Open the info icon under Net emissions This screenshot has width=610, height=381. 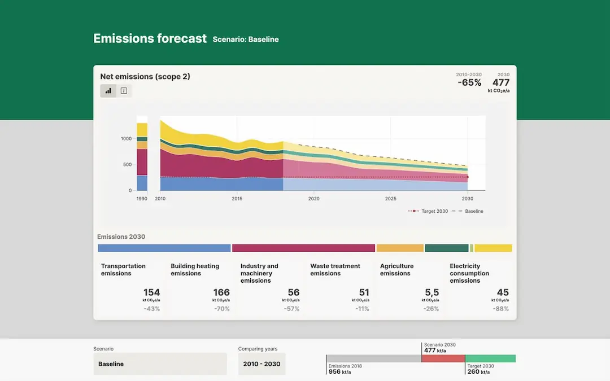click(x=124, y=91)
